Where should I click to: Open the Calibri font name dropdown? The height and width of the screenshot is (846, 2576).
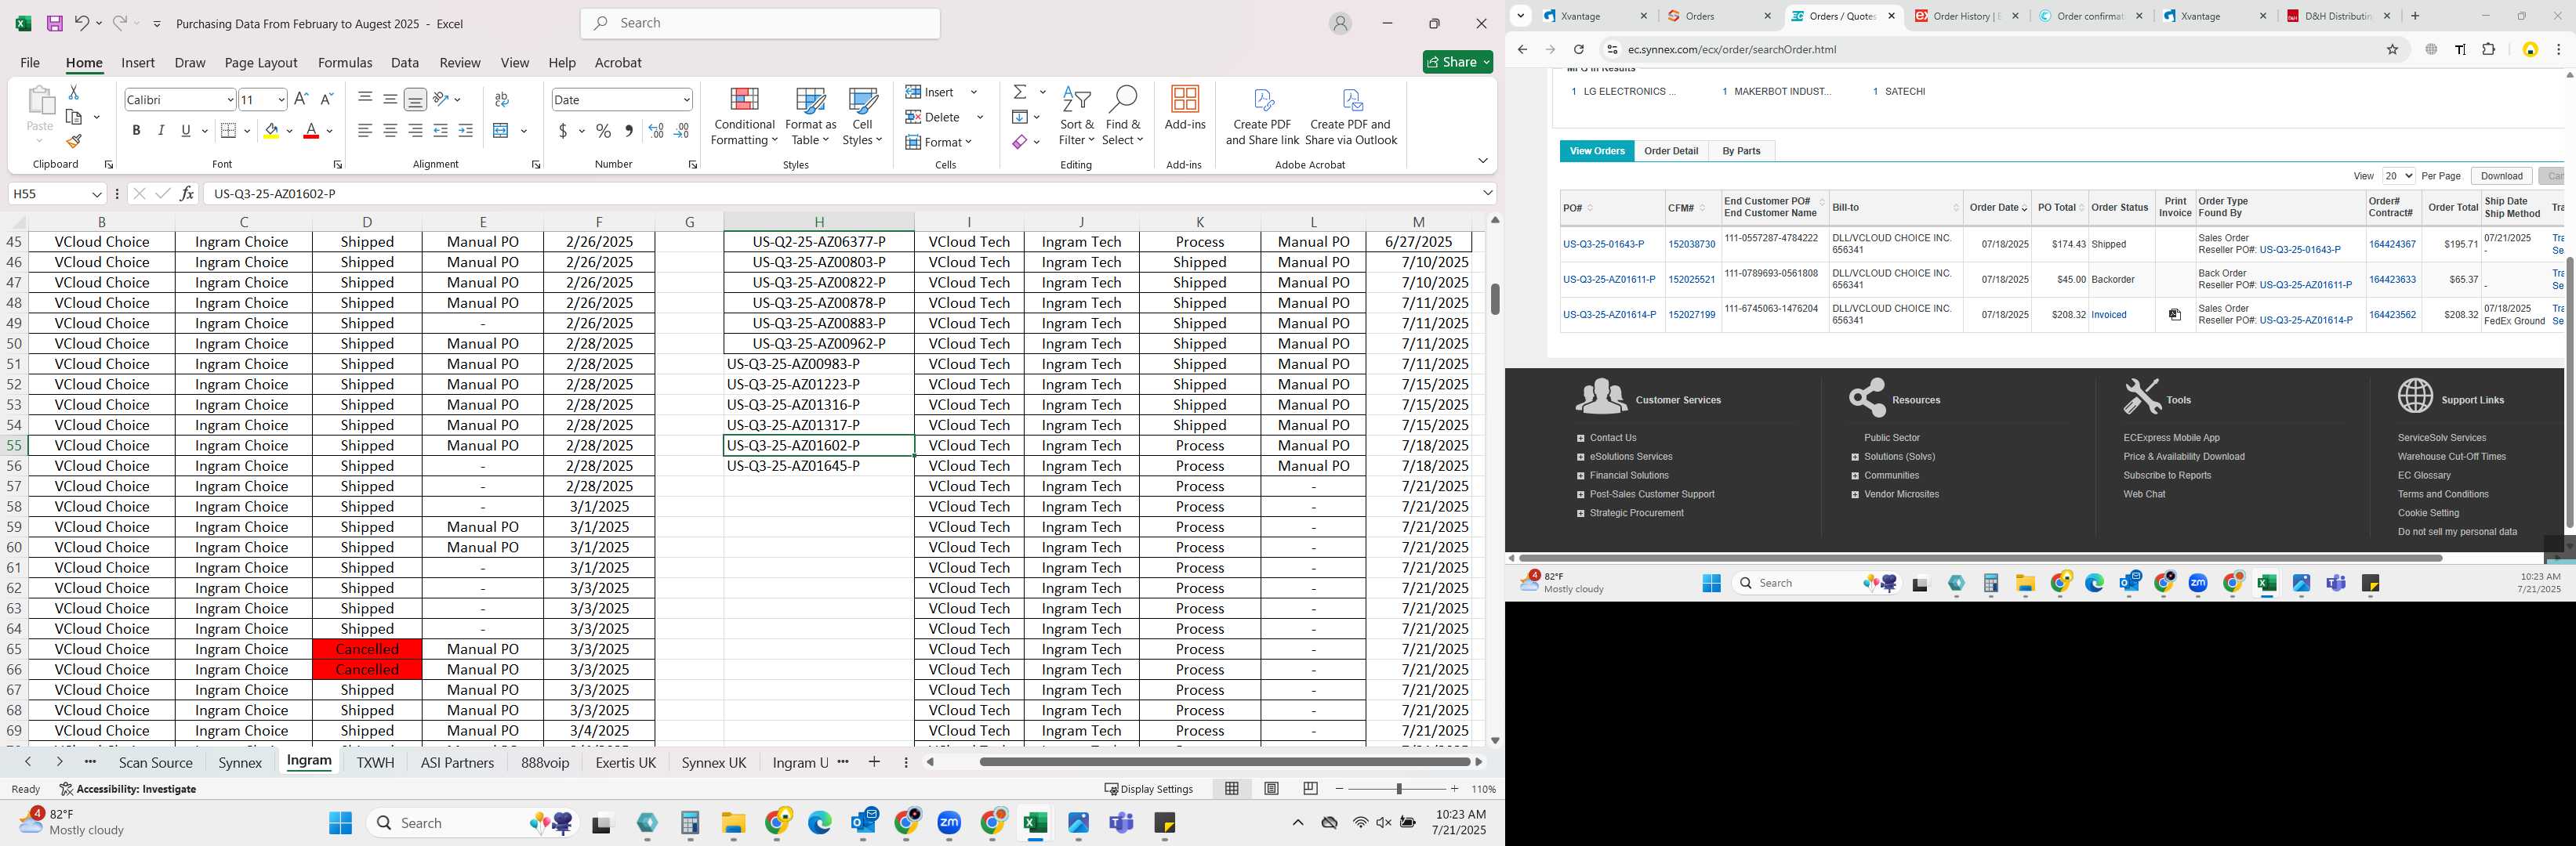click(x=230, y=100)
